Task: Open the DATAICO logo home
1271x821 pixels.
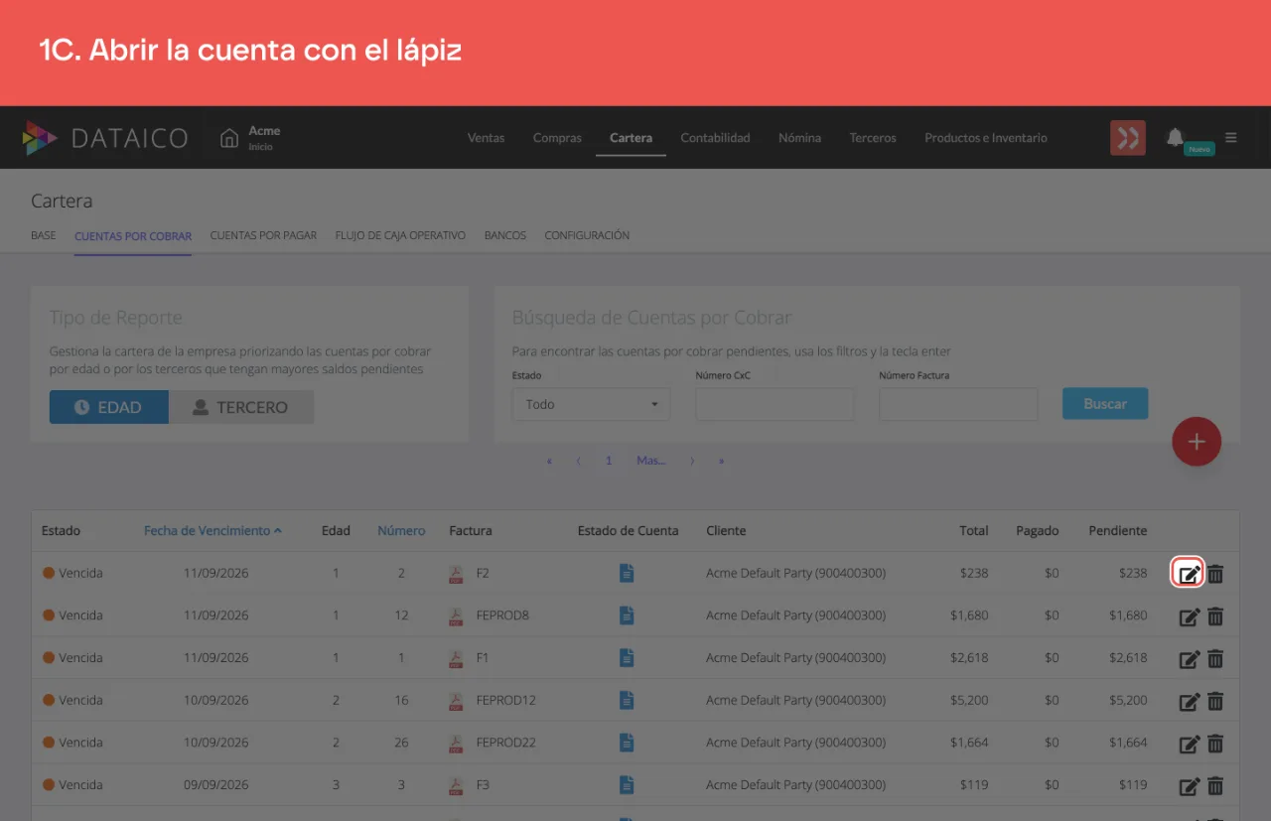Action: [105, 138]
